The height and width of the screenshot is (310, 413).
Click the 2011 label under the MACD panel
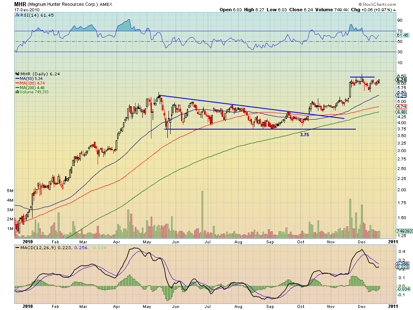[393, 306]
